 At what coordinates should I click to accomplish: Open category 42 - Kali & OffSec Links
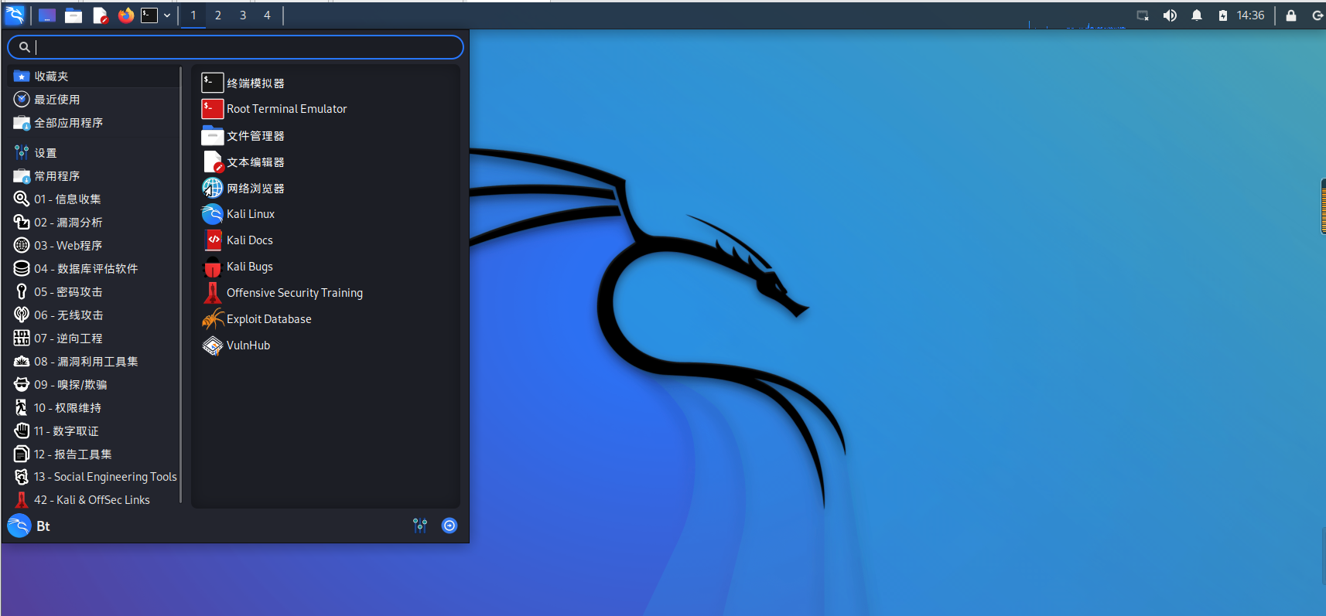94,500
